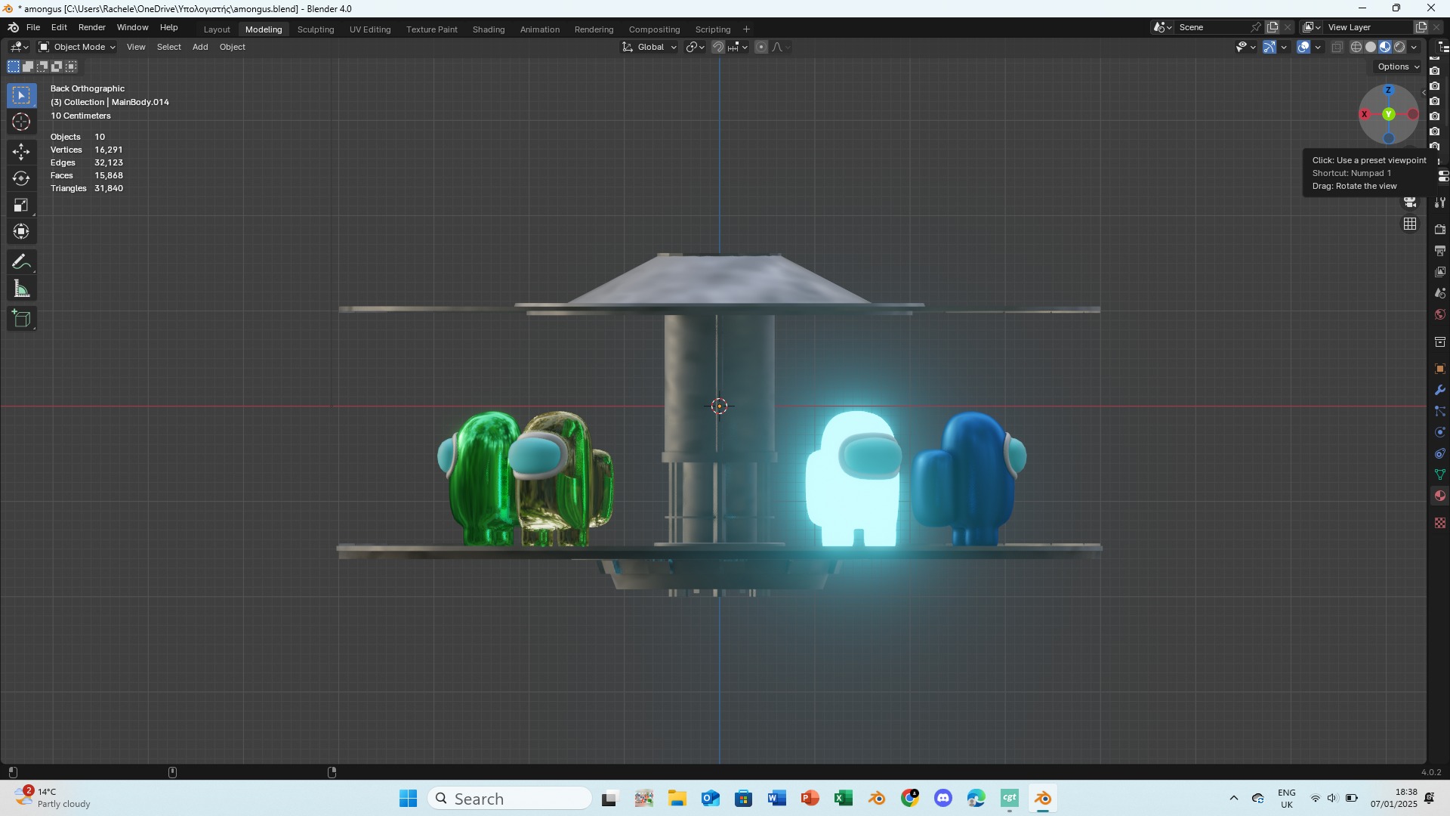Open the Options dropdown
The image size is (1450, 816).
pos(1398,66)
